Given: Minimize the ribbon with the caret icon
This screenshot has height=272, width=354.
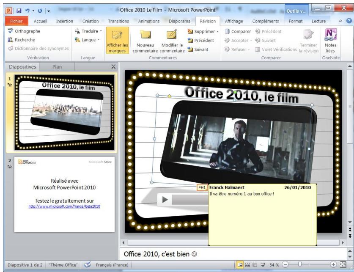Looking at the screenshot, I should (341, 21).
